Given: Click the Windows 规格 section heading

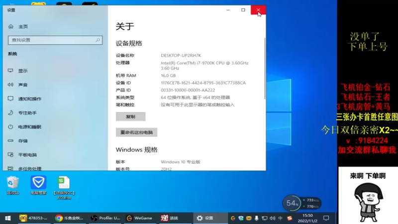Looking at the screenshot, I should 136,150.
